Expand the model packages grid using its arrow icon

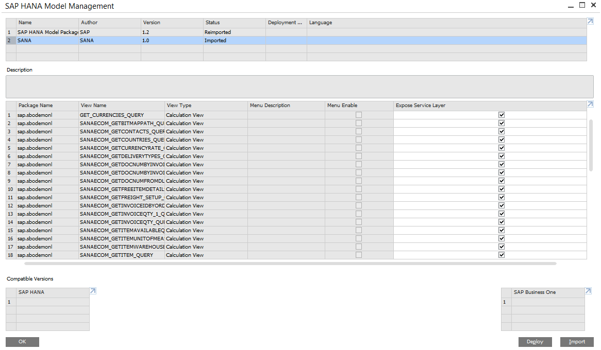589,22
